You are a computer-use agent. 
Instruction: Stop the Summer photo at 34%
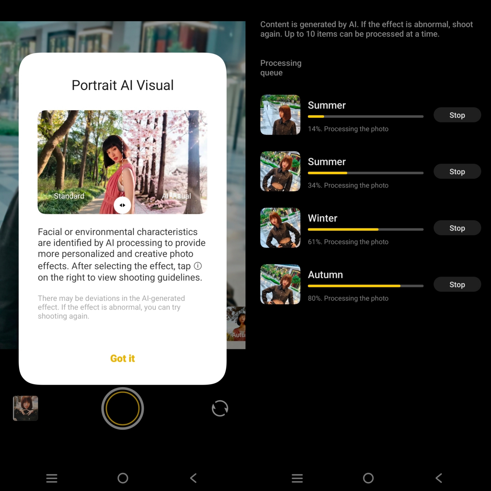coord(457,172)
